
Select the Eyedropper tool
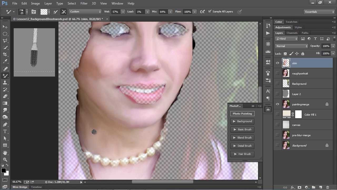pos(5,61)
